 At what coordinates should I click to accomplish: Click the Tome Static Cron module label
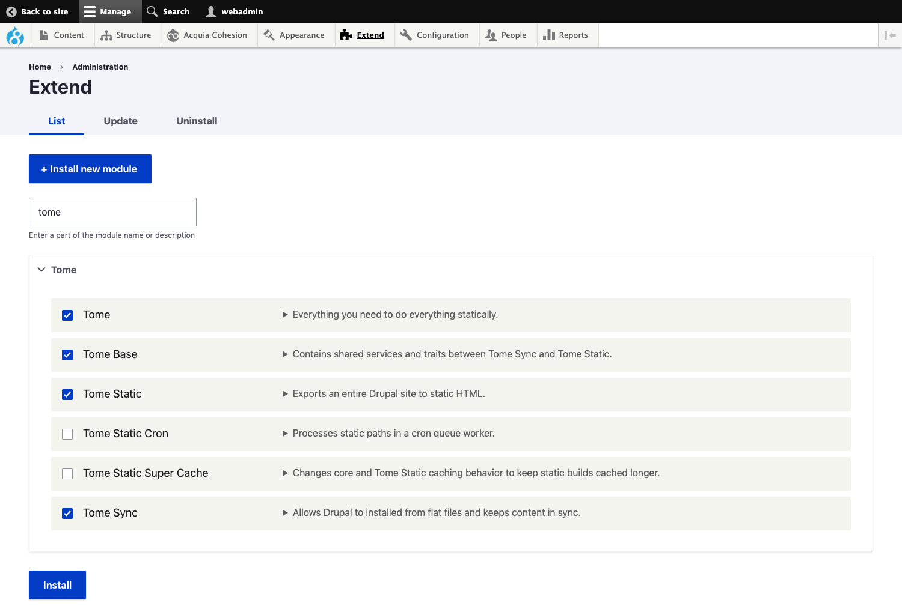click(x=126, y=434)
